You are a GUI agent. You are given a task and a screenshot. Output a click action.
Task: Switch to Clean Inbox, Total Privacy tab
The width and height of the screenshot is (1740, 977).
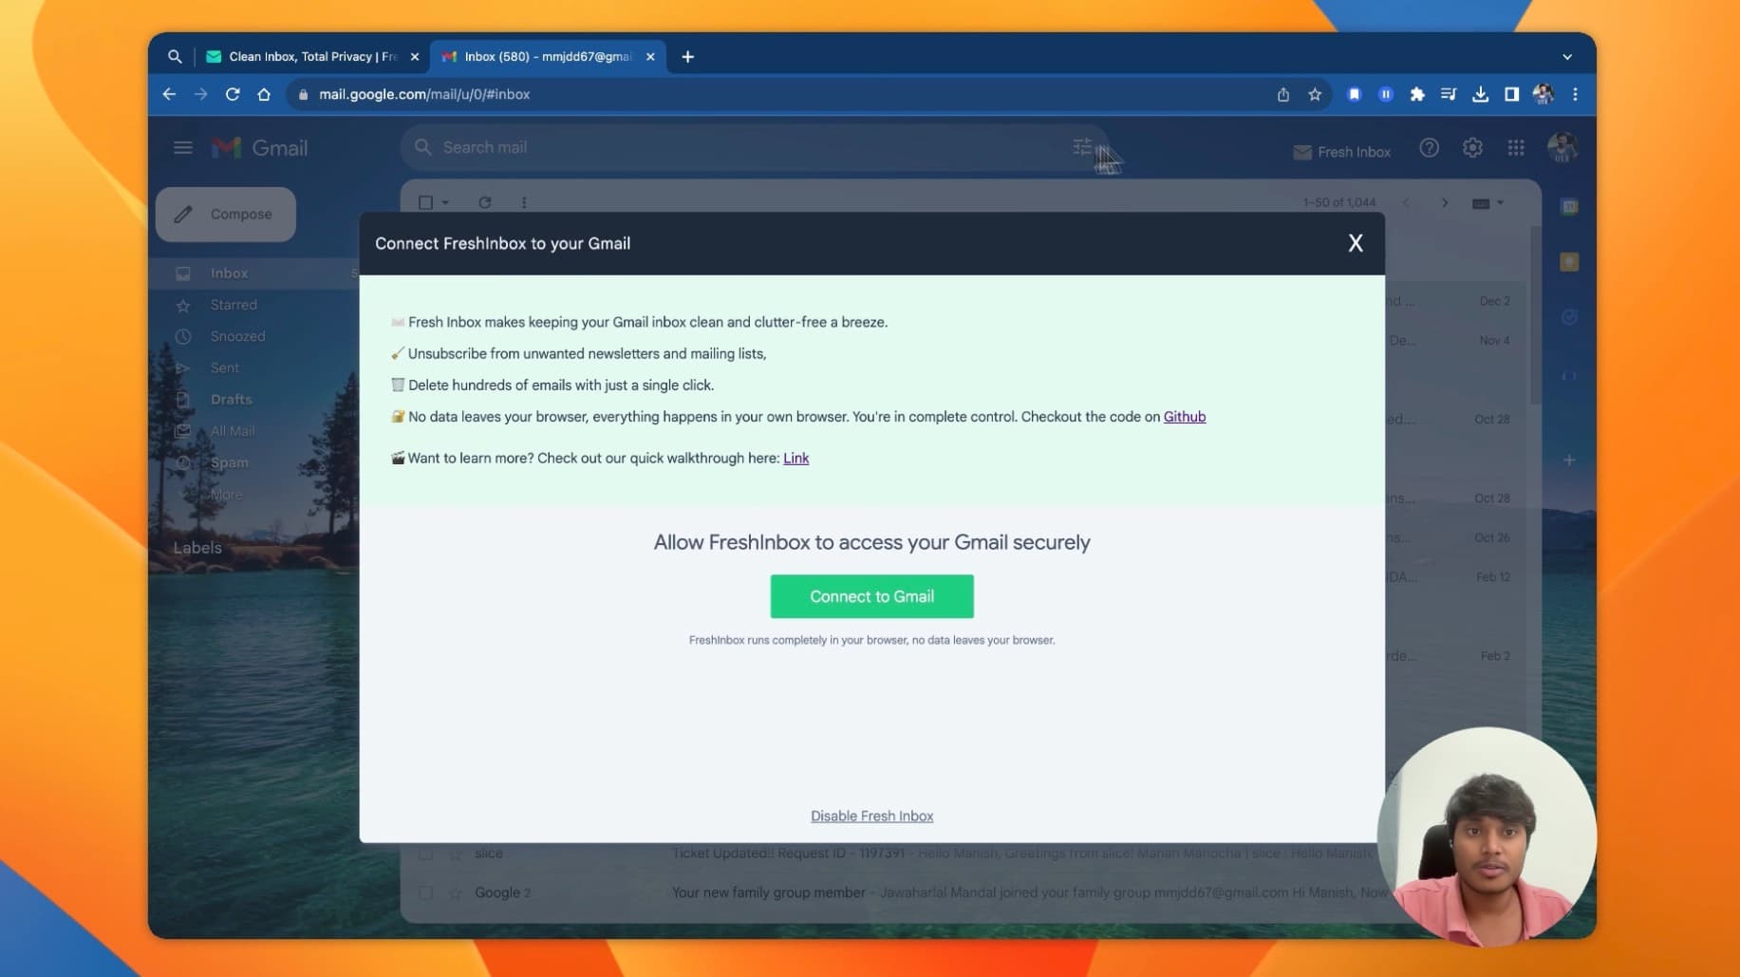pos(312,57)
